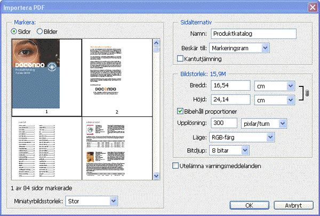The height and width of the screenshot is (216, 320).
Task: Select the Bilder radio button
Action: 39,31
